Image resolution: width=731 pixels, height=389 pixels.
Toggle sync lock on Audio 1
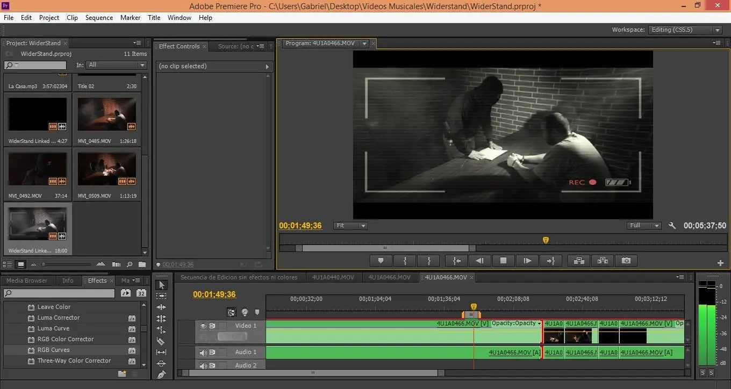212,352
